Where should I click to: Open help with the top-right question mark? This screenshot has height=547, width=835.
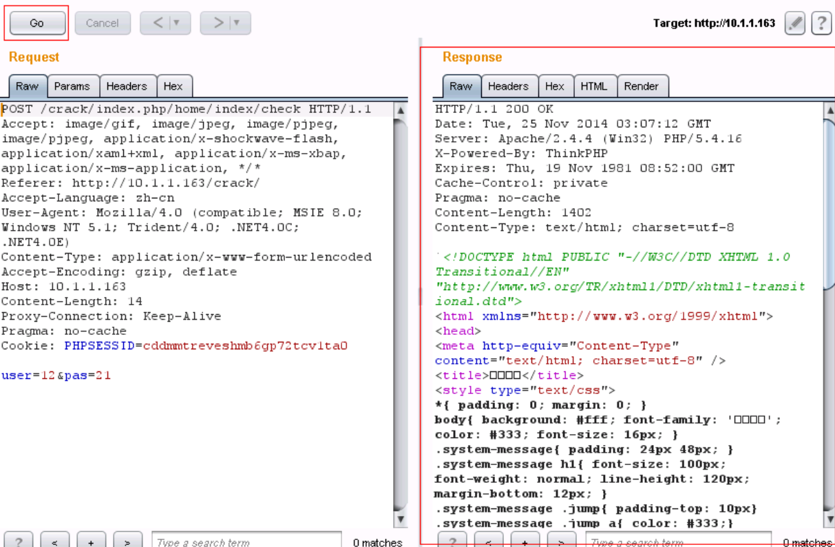coord(821,23)
